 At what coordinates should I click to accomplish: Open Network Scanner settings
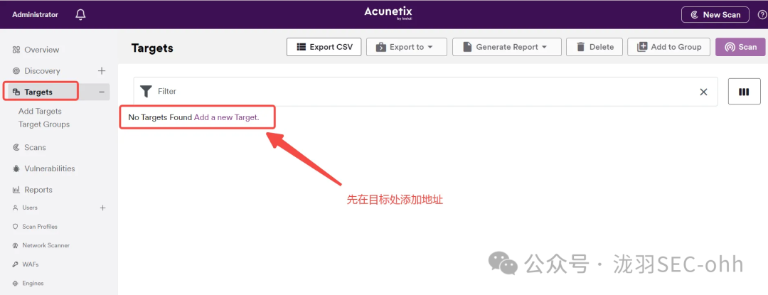pos(46,245)
